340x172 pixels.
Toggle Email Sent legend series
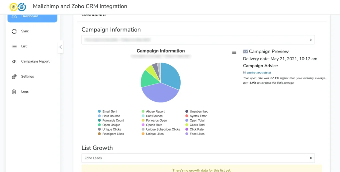coord(108,111)
